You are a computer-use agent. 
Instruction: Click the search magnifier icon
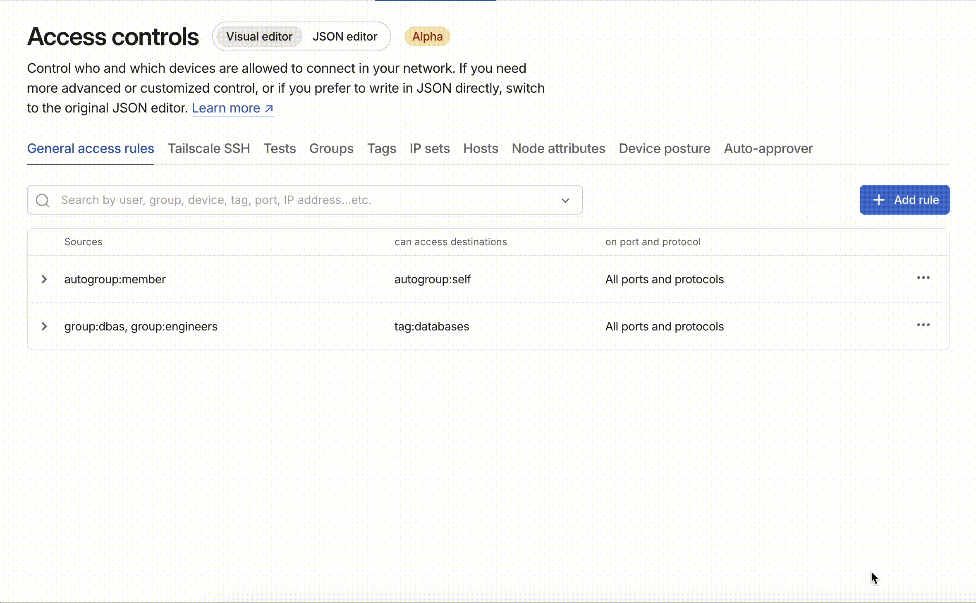[43, 200]
